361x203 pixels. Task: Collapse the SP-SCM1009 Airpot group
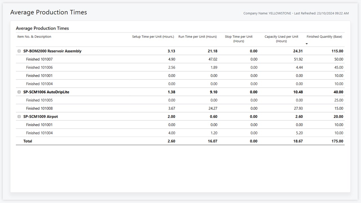(x=19, y=117)
